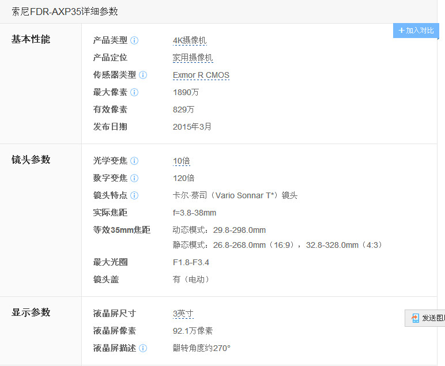
Task: Click the 发布日期 label
Action: point(110,127)
